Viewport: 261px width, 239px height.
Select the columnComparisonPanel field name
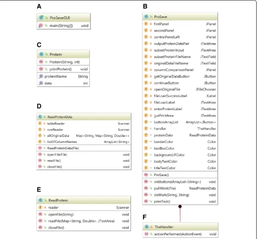coord(173,70)
